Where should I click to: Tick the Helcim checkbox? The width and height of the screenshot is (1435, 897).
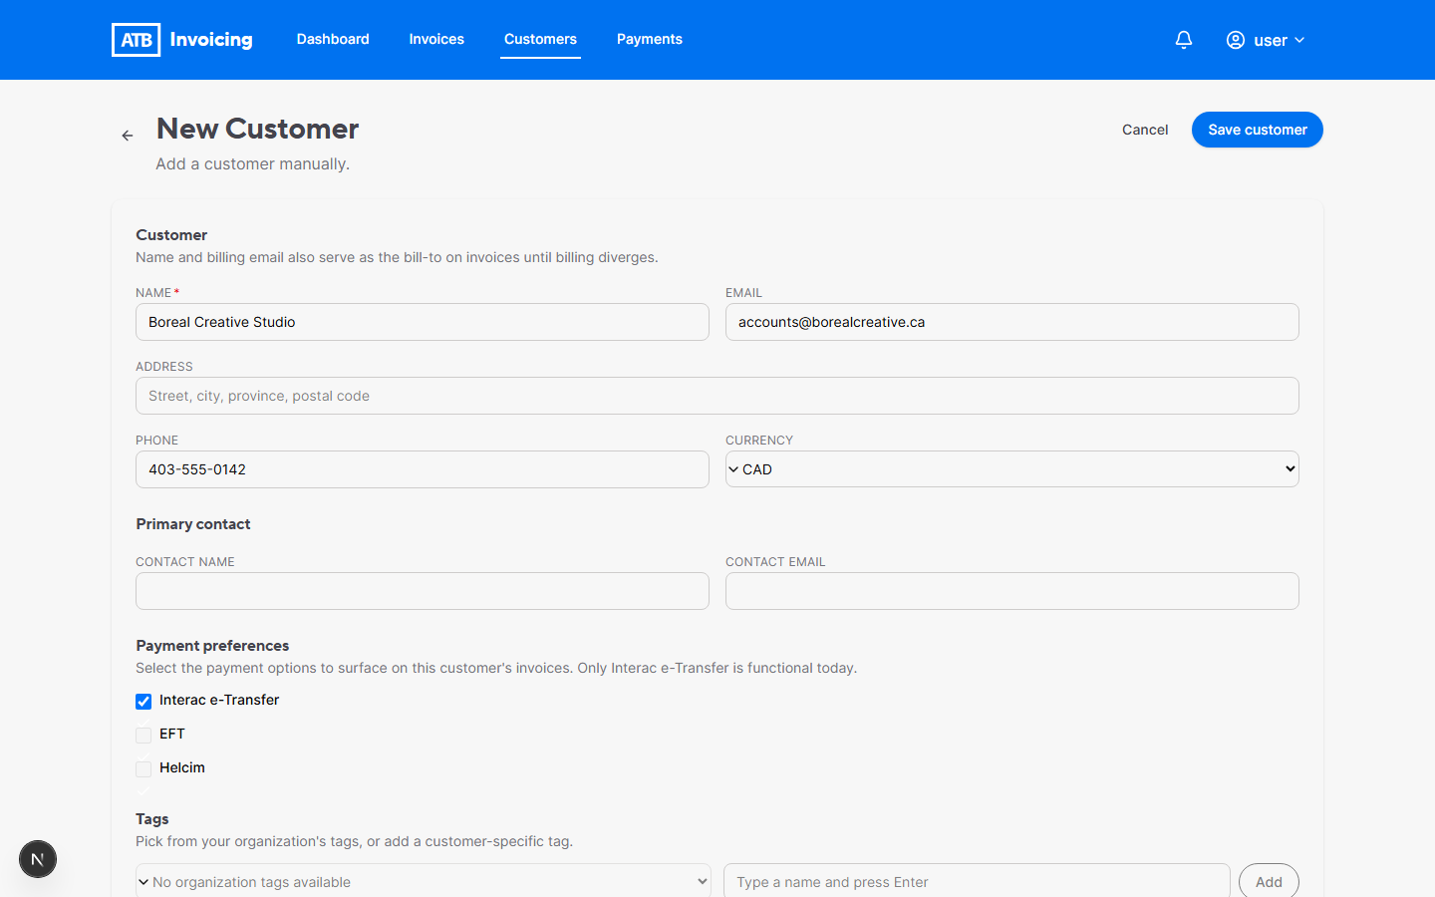point(143,769)
